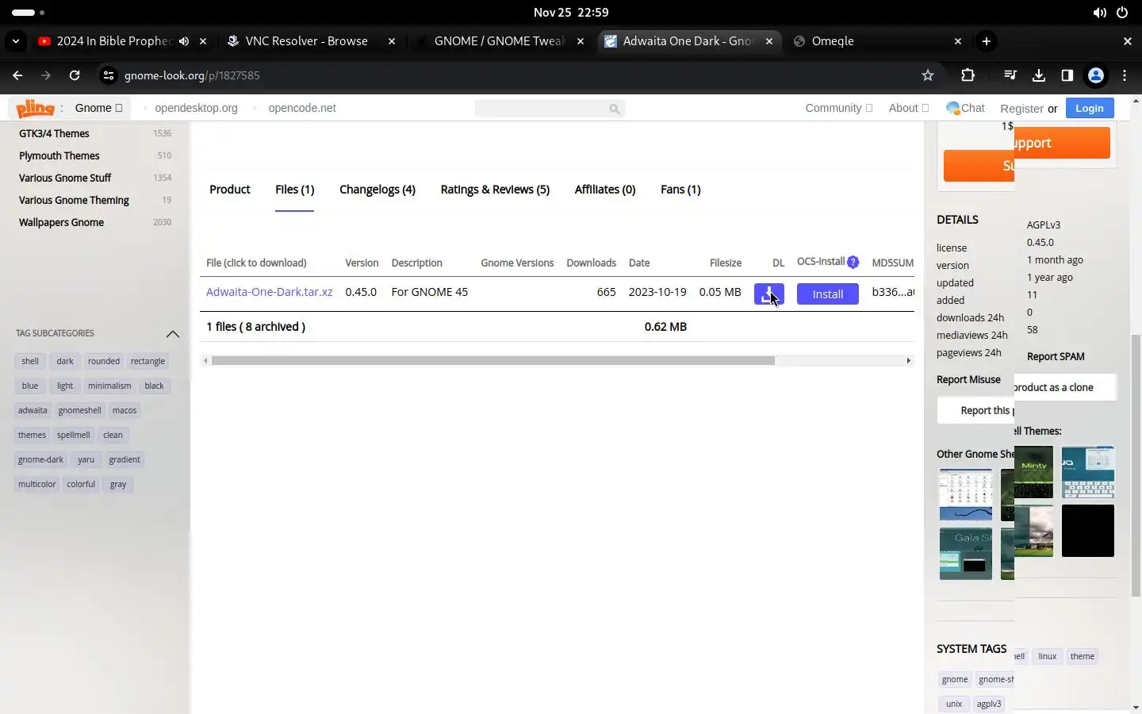This screenshot has width=1142, height=714.
Task: Reload the current page
Action: point(75,75)
